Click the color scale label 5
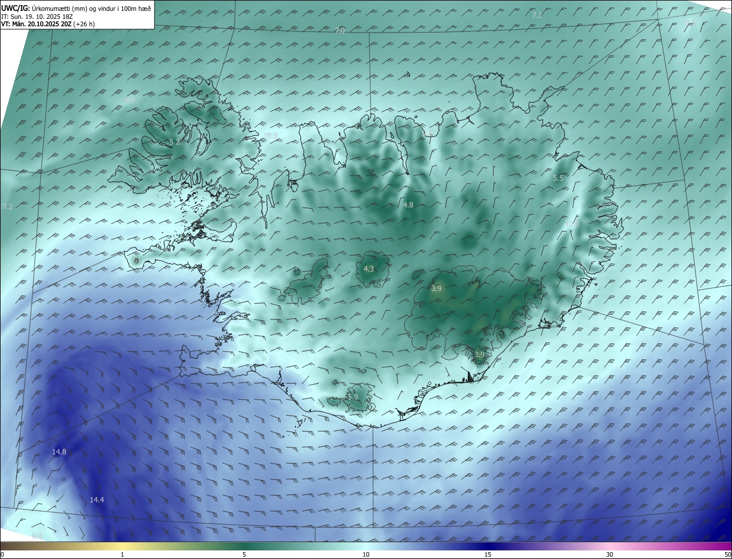Screen dimensions: 732x559 point(244,554)
